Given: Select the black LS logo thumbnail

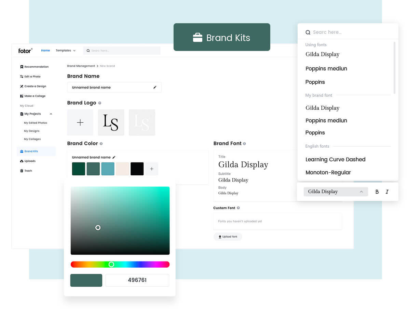Looking at the screenshot, I should [x=111, y=122].
